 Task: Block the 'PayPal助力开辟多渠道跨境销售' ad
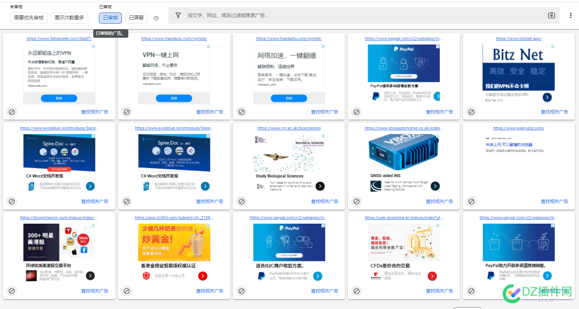[472, 291]
